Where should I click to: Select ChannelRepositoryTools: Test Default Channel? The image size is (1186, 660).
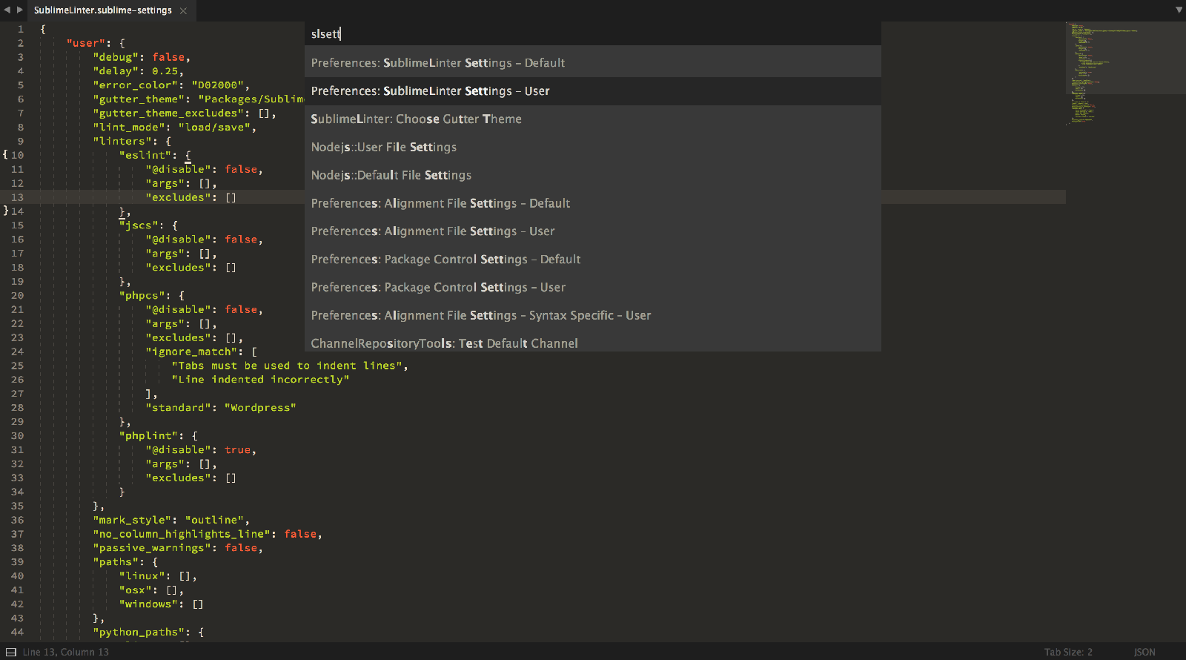point(593,341)
